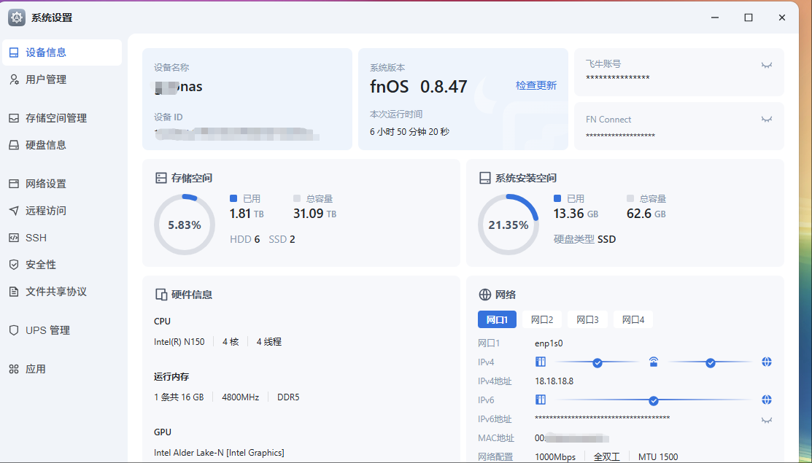Click the blue 已用 legend swatch under 存储空间
The image size is (812, 463).
point(233,198)
